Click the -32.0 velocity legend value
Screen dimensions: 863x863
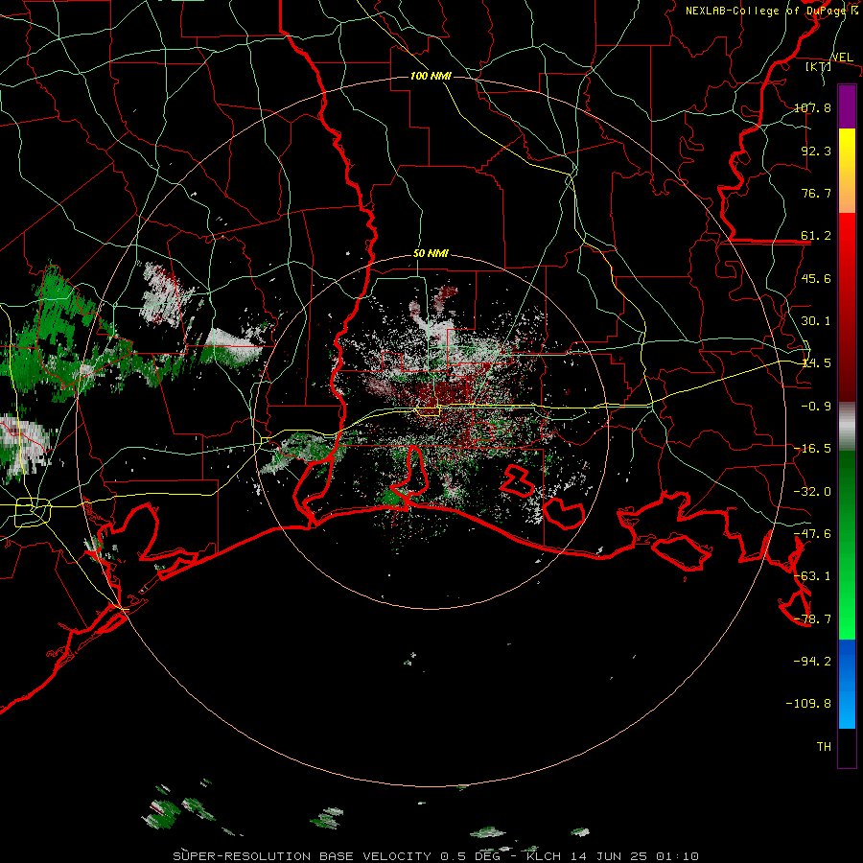point(812,492)
